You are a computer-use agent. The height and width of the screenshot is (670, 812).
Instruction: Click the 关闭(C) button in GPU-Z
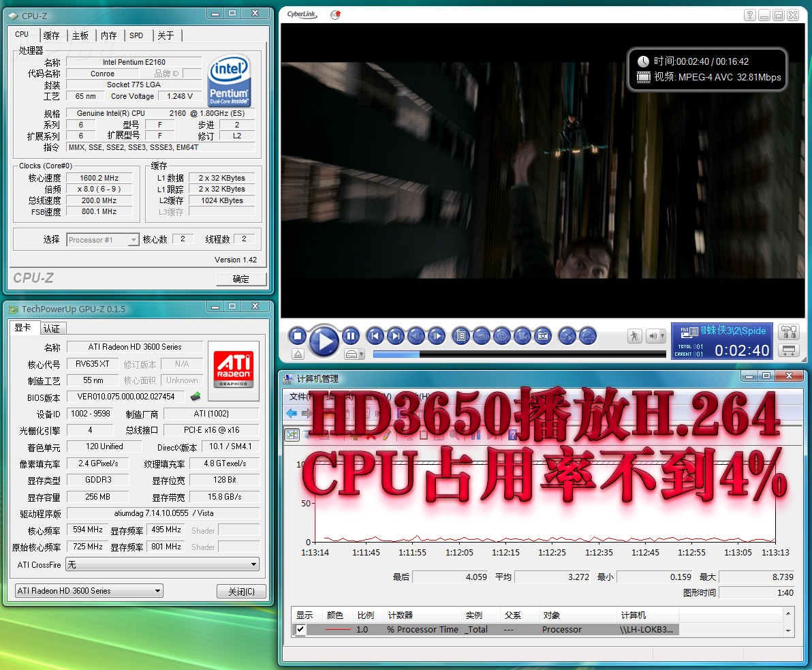pyautogui.click(x=241, y=591)
